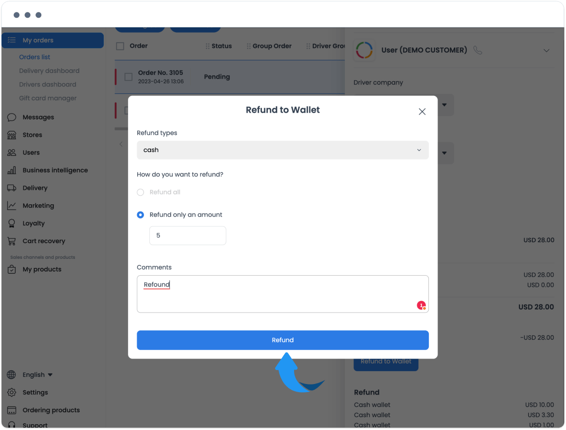Viewport: 566px width, 430px height.
Task: Click the Cart recovery cart icon
Action: pos(12,241)
